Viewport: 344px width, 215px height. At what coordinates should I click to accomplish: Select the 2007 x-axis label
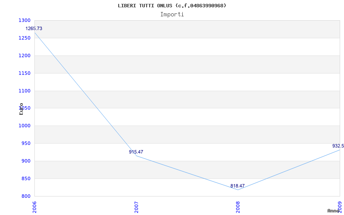[x=136, y=207]
